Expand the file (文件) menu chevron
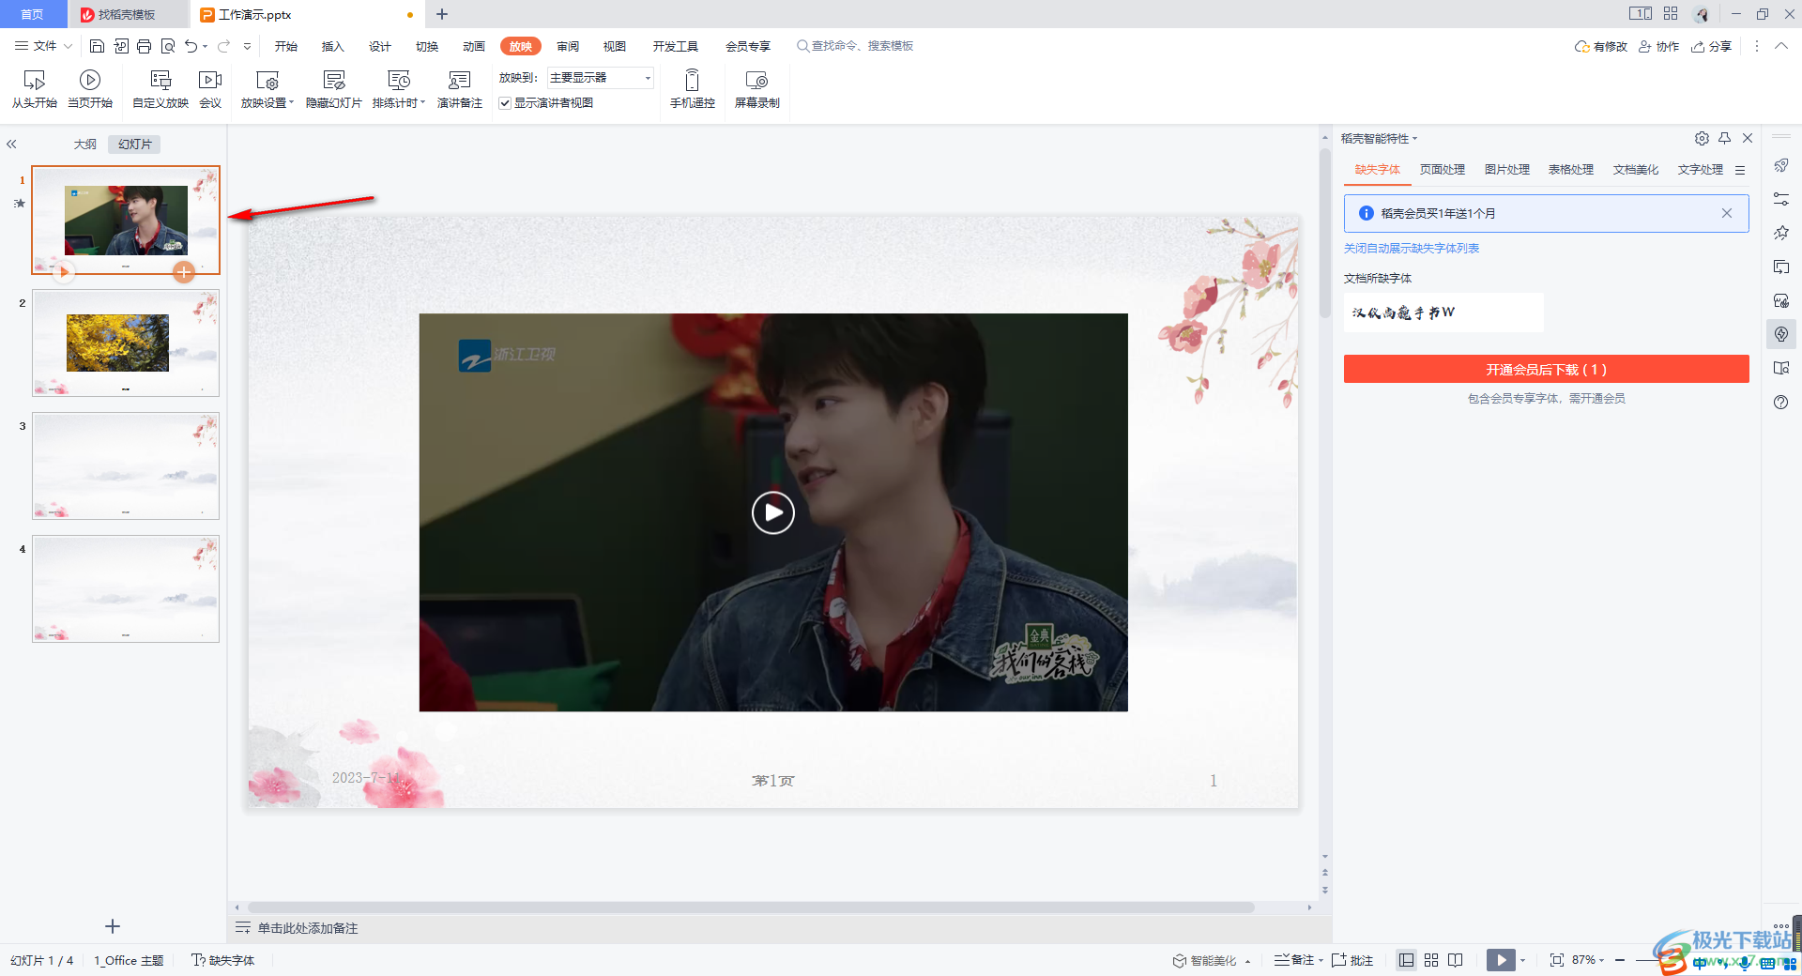Viewport: 1802px width, 976px height. tap(68, 46)
